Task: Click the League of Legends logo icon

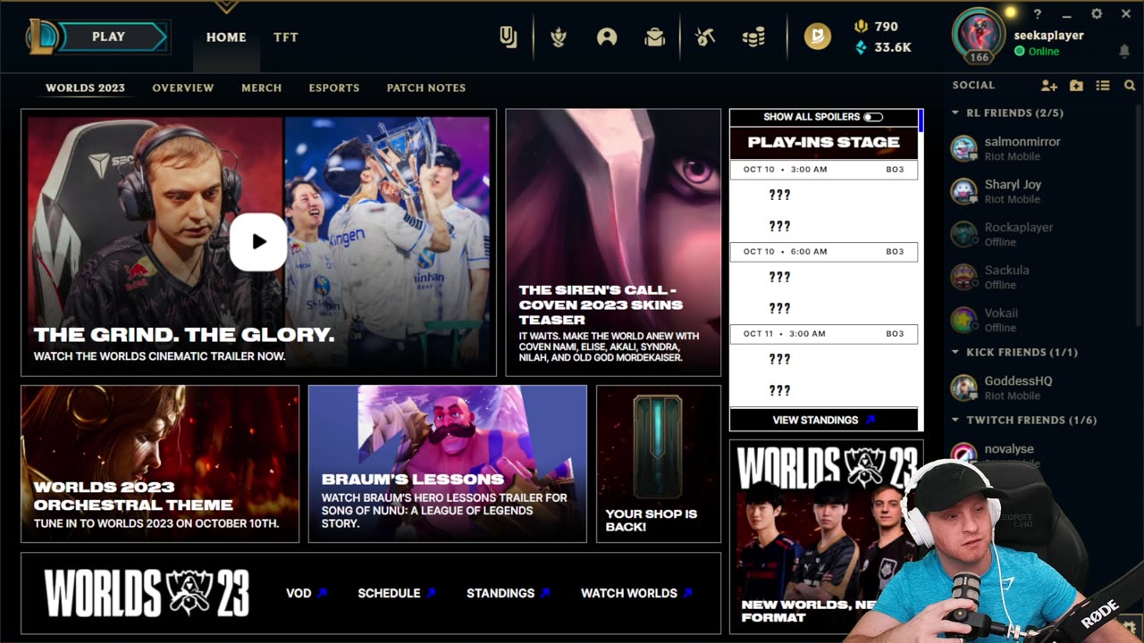Action: coord(42,37)
